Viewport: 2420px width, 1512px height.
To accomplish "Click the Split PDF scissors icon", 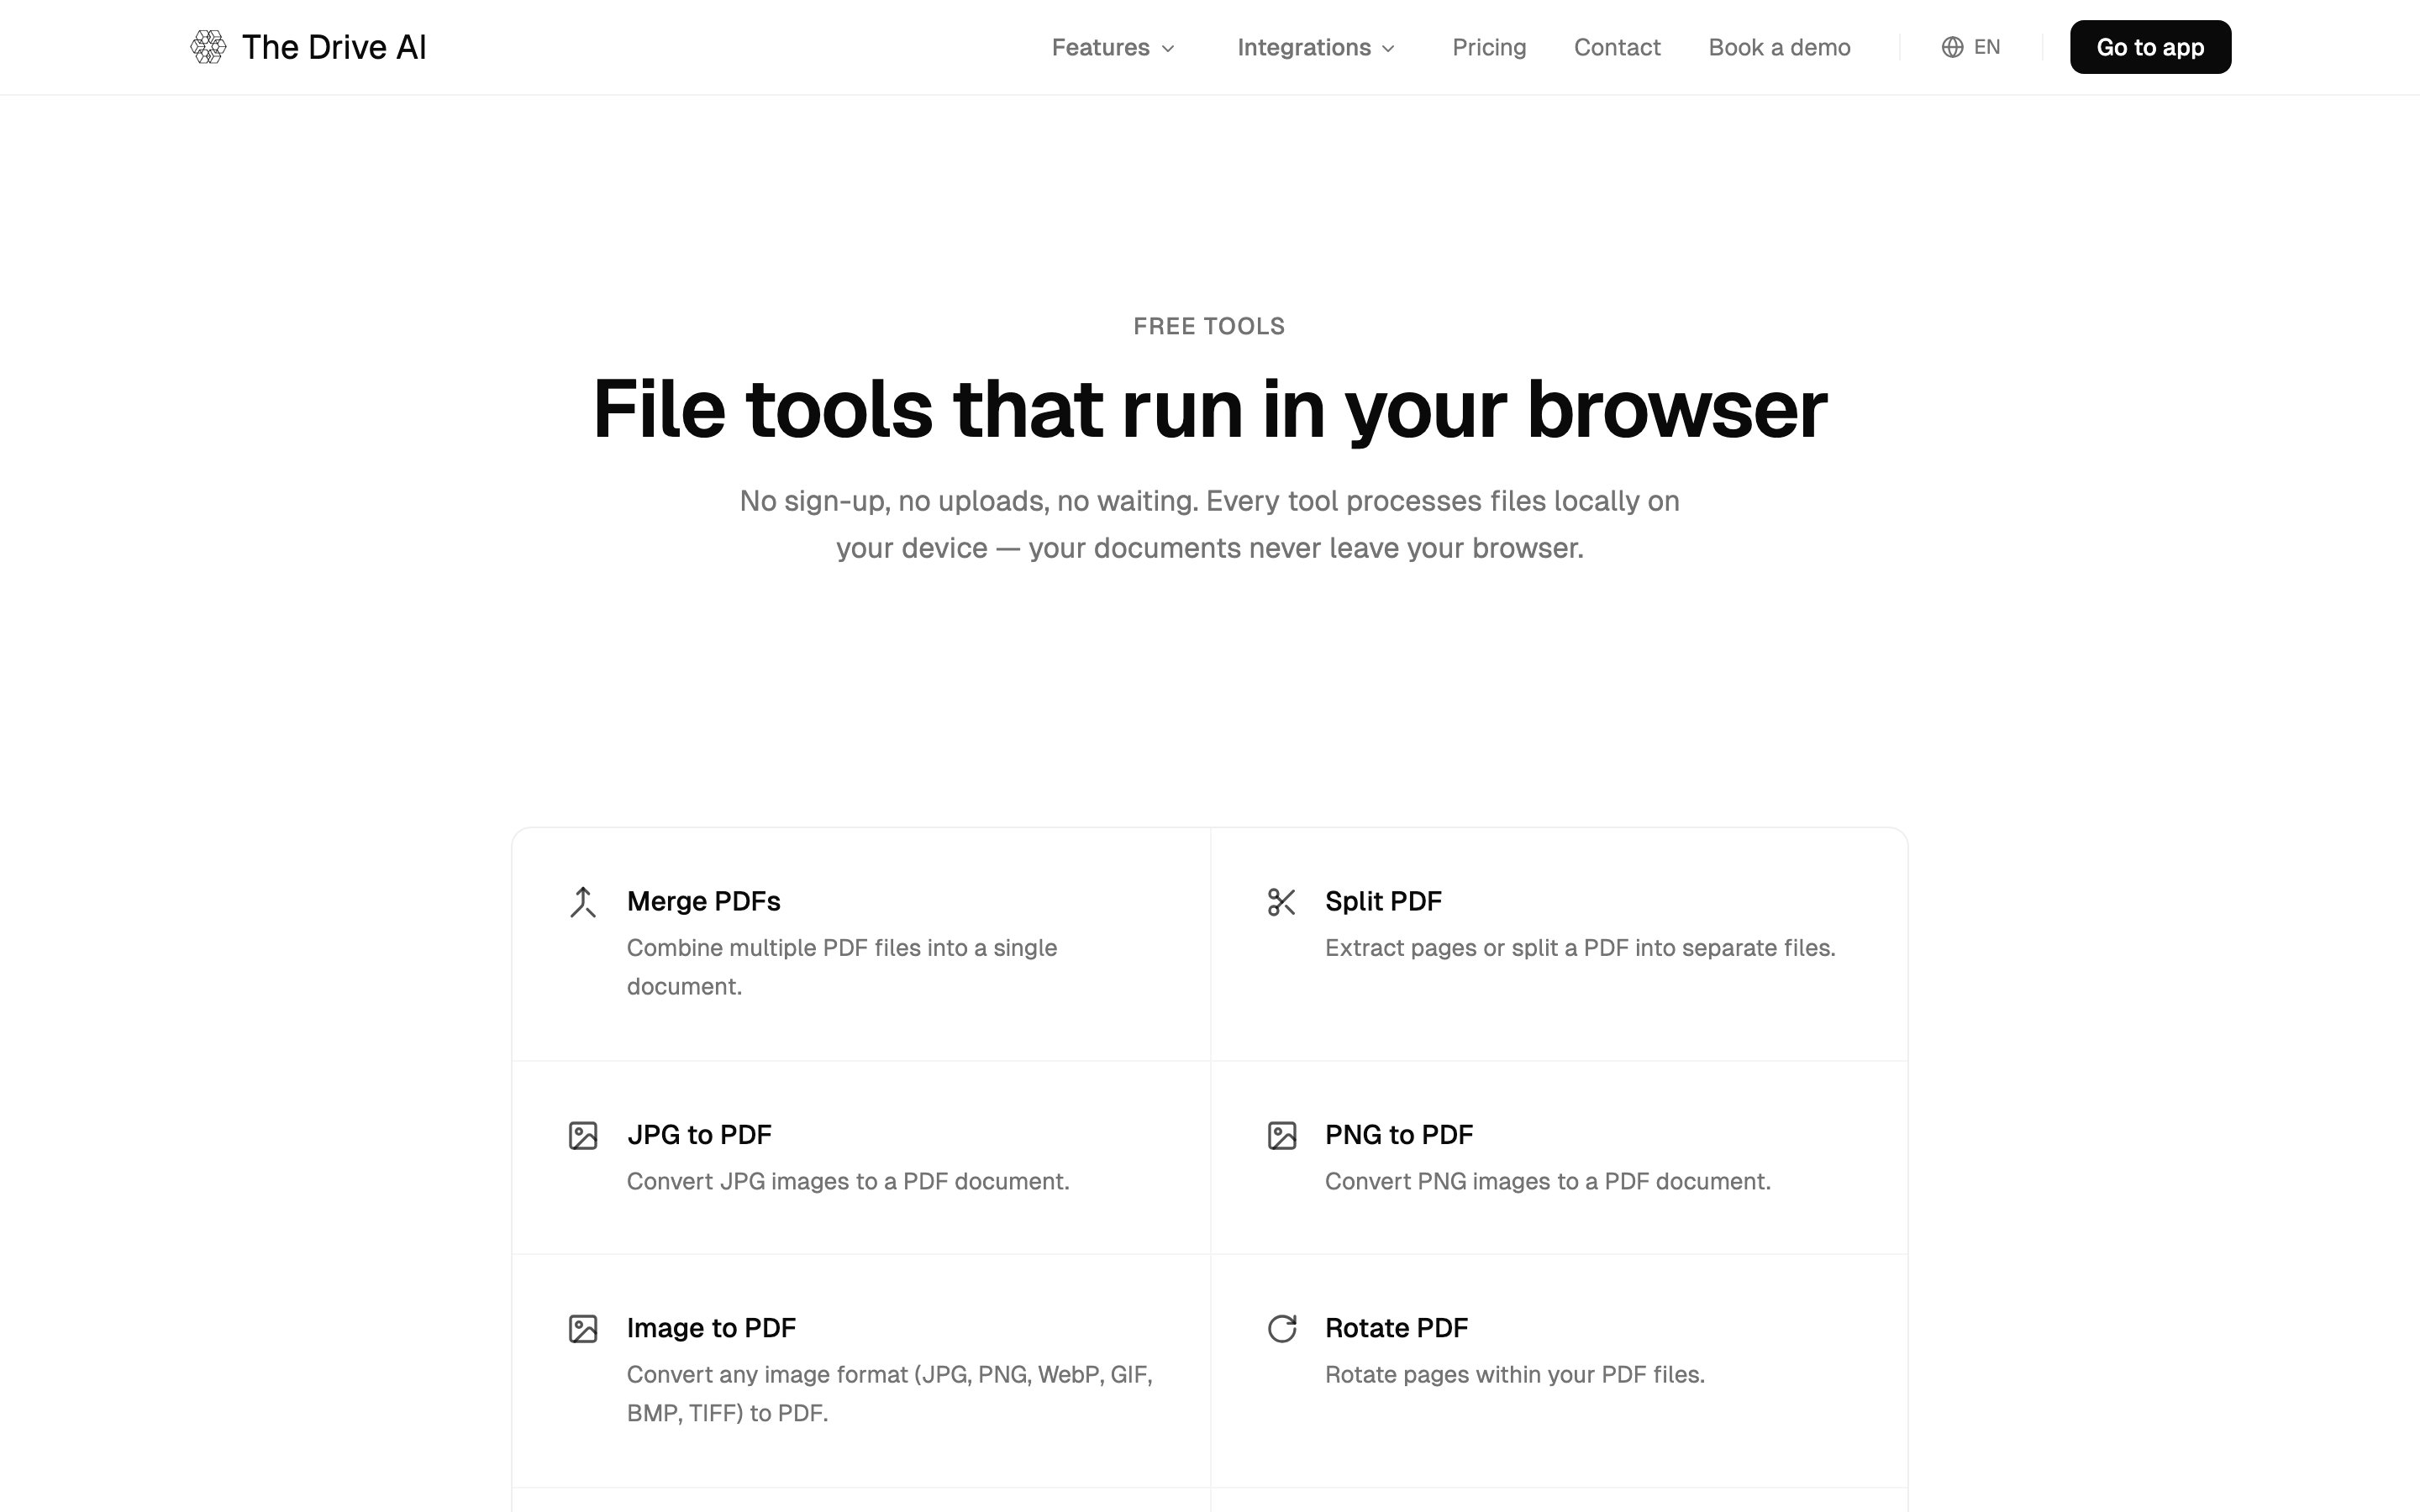I will pyautogui.click(x=1281, y=902).
